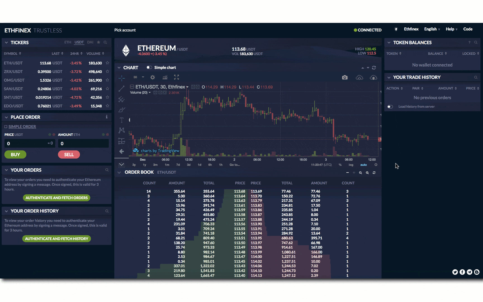
Task: Click Authenticate and Fetch Orders
Action: pos(57,198)
